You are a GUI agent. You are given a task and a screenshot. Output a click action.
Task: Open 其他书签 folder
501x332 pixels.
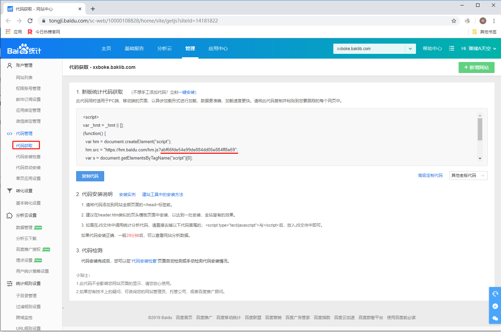485,32
